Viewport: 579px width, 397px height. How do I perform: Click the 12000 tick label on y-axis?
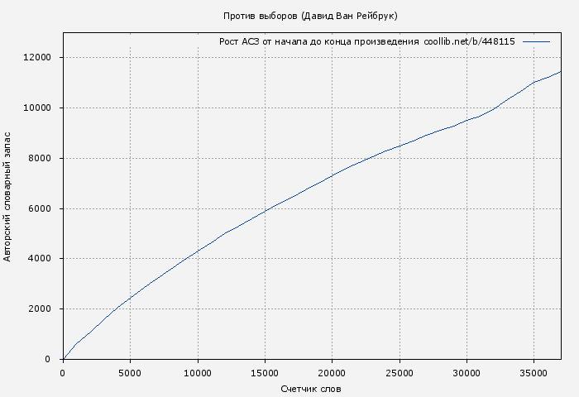[37, 57]
